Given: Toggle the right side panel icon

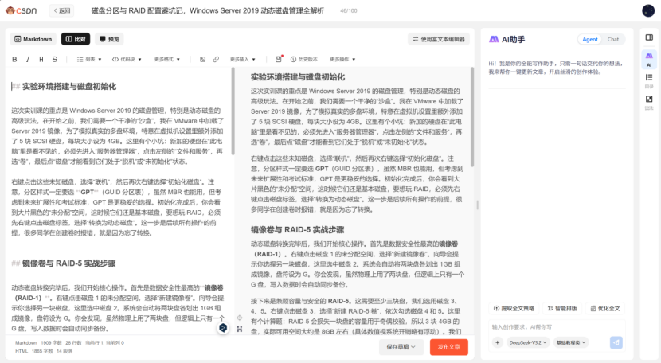Looking at the screenshot, I should click(649, 37).
